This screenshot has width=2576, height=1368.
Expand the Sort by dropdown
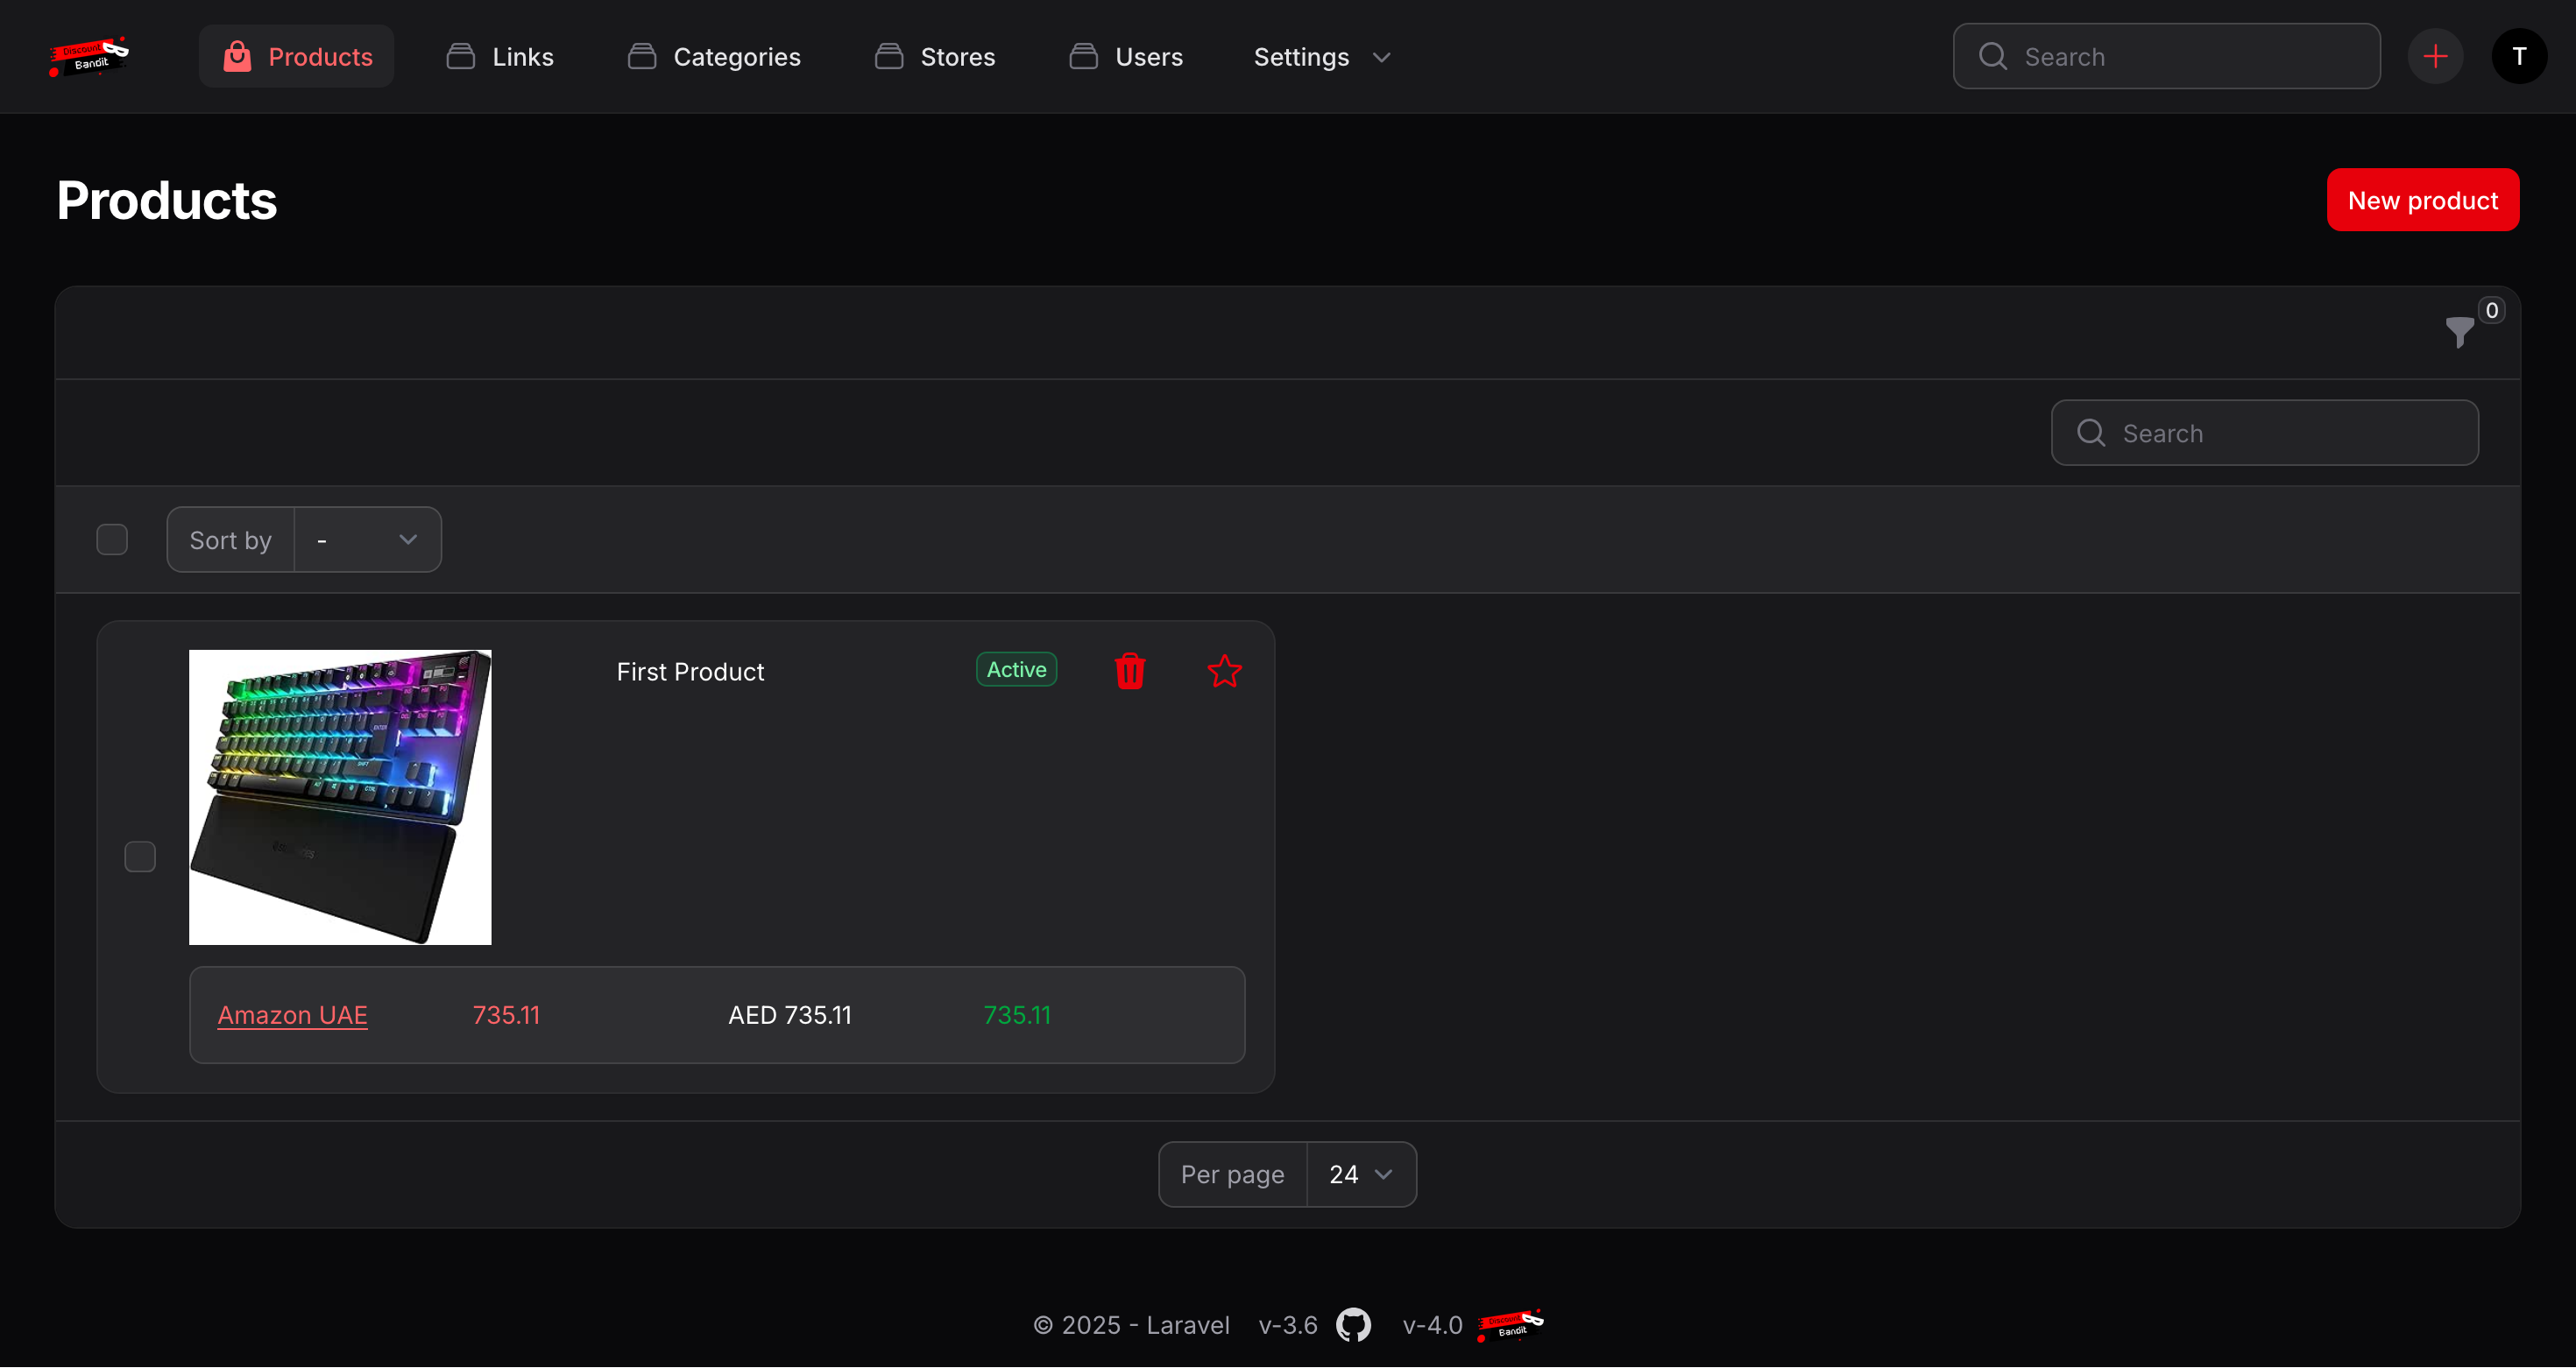click(x=367, y=539)
